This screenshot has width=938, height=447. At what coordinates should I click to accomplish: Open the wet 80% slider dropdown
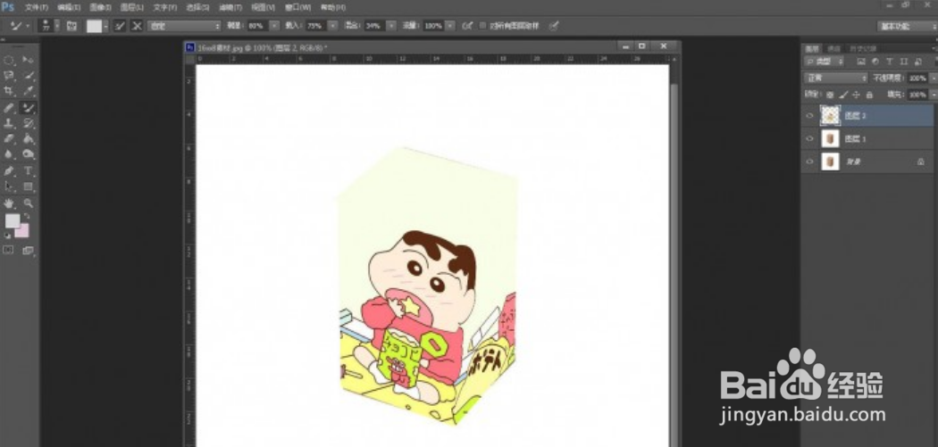274,26
